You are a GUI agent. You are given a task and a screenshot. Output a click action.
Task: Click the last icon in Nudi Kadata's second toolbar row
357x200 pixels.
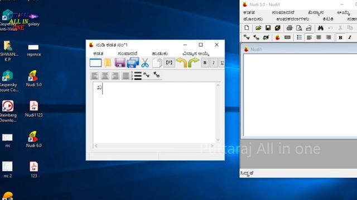[x=156, y=74]
